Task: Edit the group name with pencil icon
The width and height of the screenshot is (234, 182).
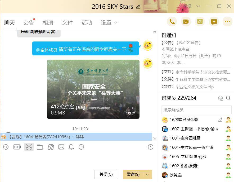Action: coord(138,7)
